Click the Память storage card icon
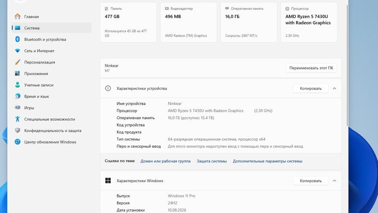 coord(106,9)
